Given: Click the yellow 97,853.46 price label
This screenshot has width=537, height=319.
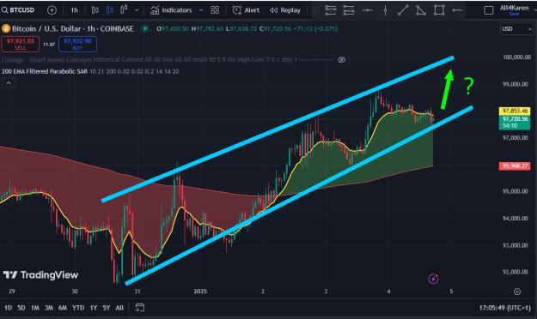Looking at the screenshot, I should 515,111.
